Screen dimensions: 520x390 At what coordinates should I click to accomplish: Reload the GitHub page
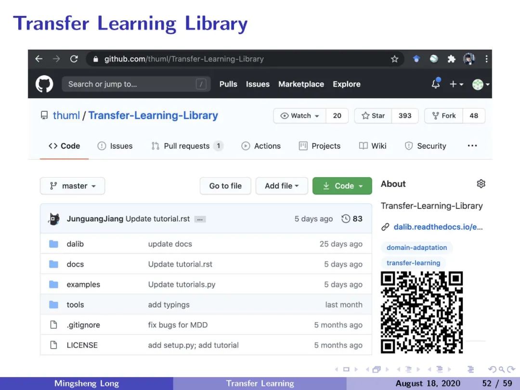point(74,59)
